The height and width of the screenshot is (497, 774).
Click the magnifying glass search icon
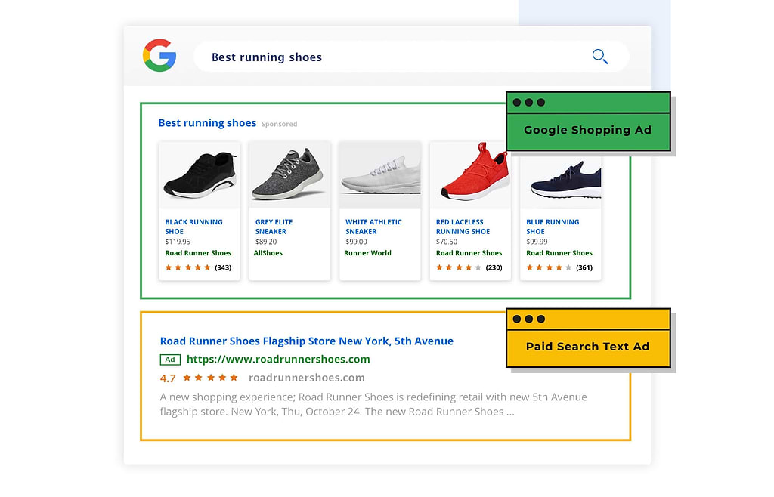click(x=599, y=57)
